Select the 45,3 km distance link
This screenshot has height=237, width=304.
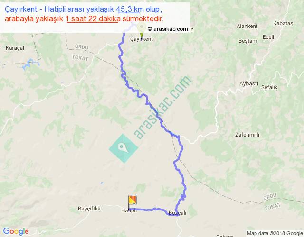(x=130, y=9)
